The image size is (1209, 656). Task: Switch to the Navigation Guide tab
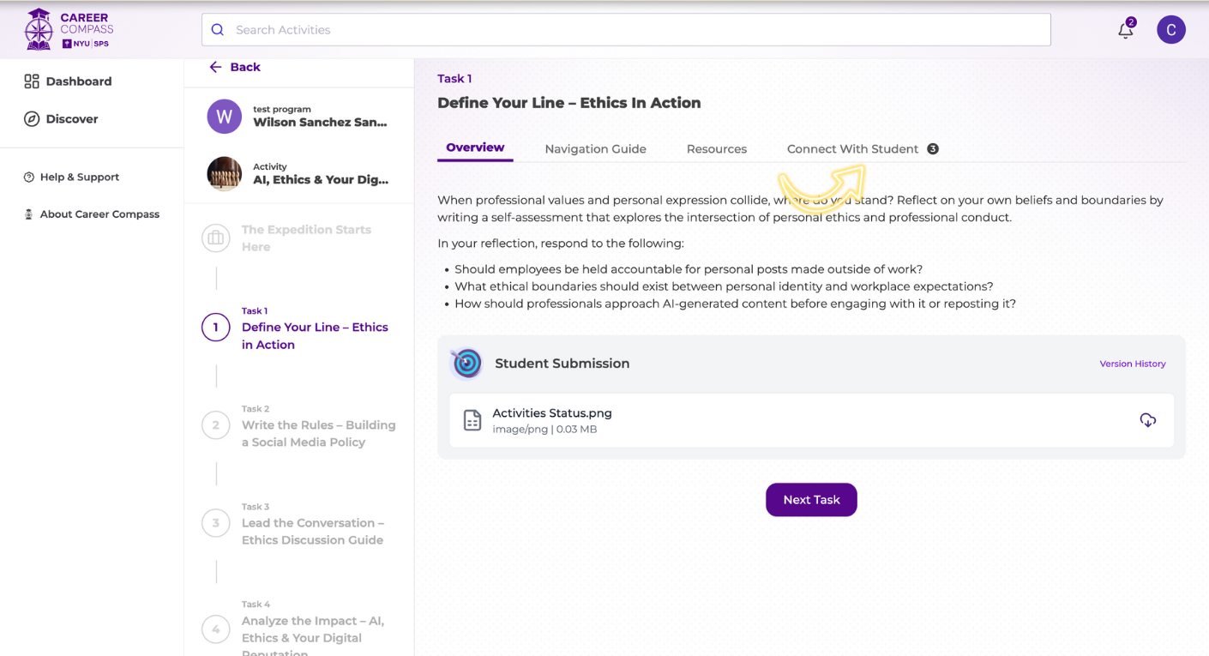[595, 149]
